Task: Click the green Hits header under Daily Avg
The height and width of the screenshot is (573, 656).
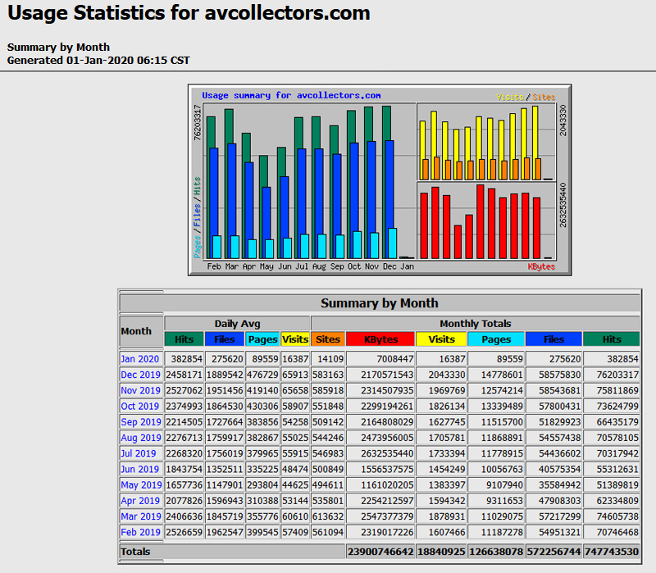Action: [x=184, y=339]
